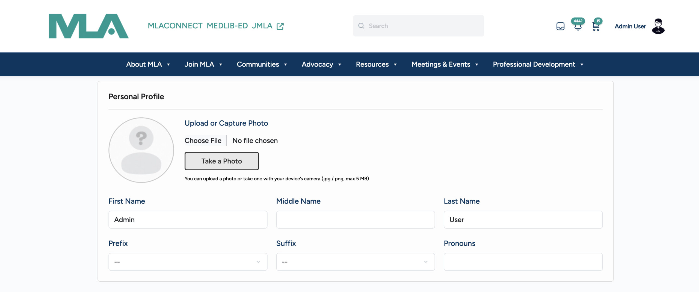
Task: Focus the Middle Name field
Action: [355, 220]
